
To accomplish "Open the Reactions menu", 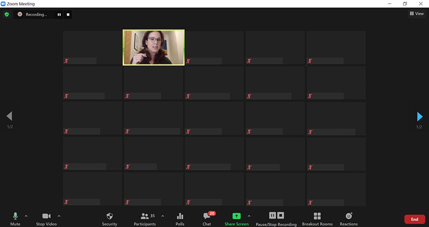I will pos(349,219).
